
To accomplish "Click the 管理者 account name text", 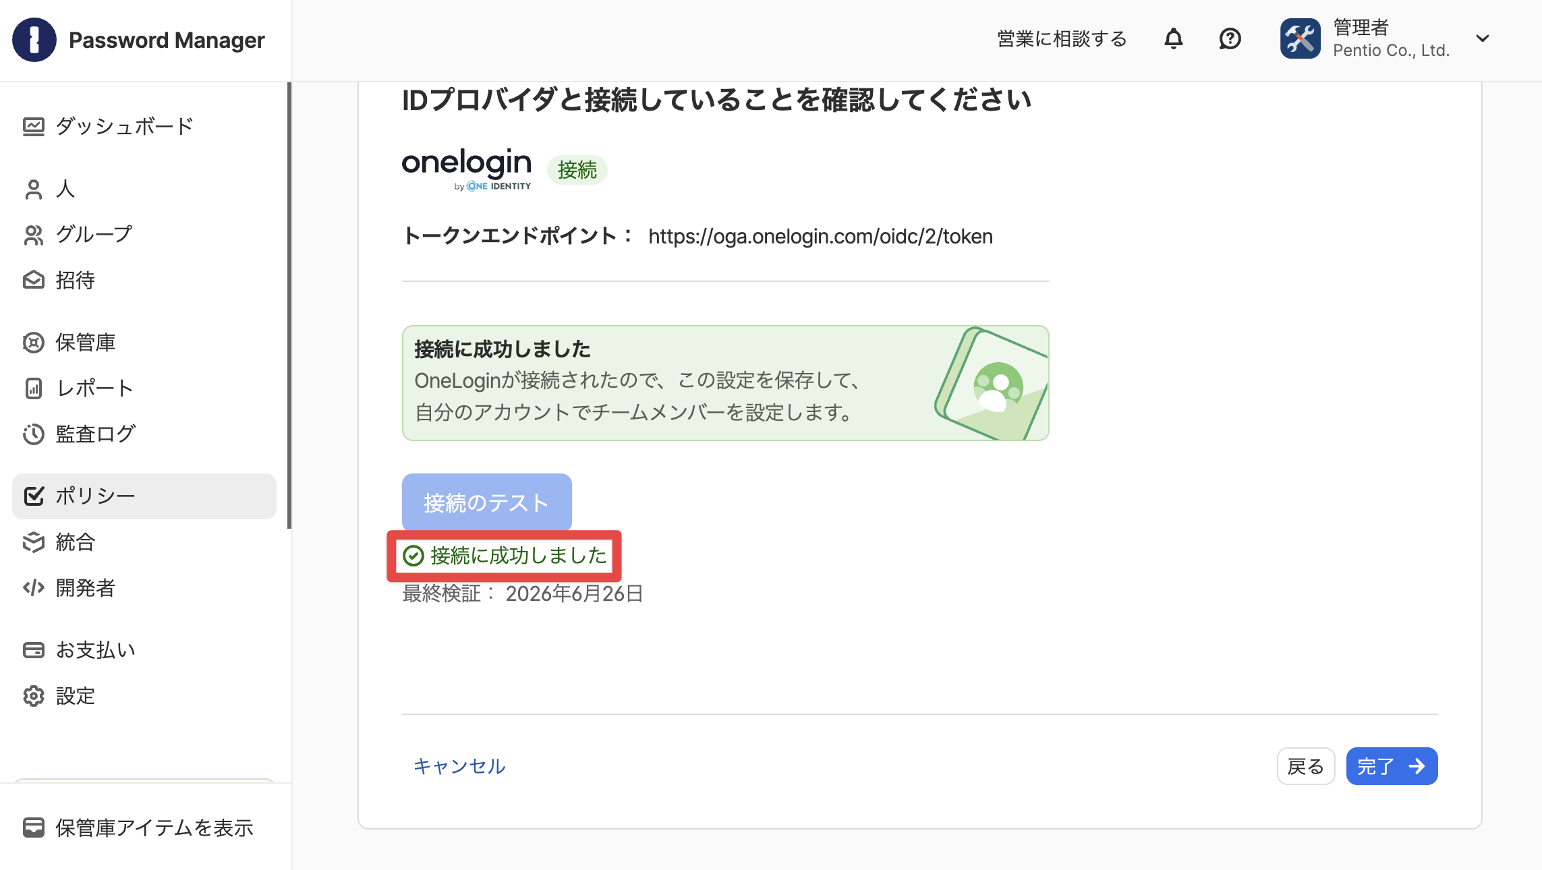I will 1361,27.
